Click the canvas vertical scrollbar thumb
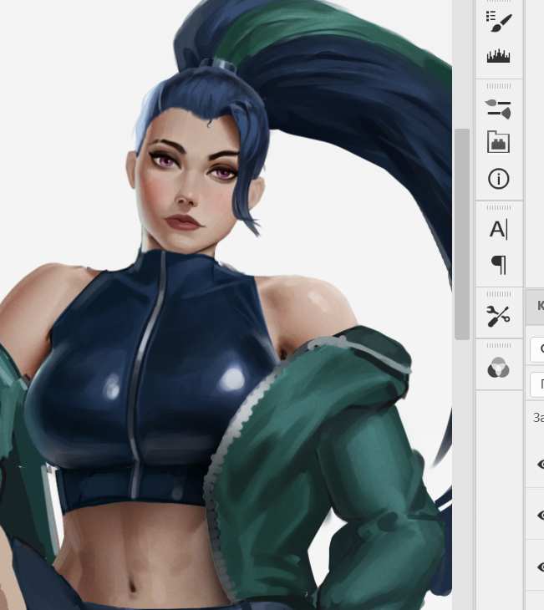Screen dimensions: 544x610 (x=462, y=234)
